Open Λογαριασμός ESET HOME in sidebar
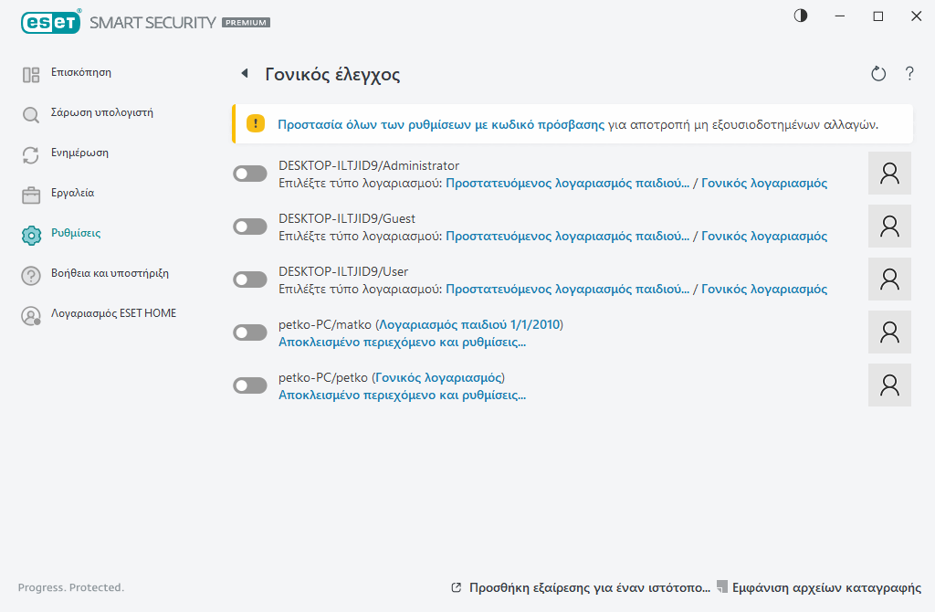This screenshot has height=612, width=935. tap(113, 313)
